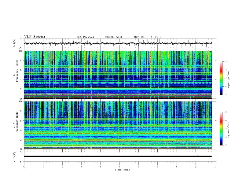Select the ch.1 colorbar "log(PSD)(V²/Hz)" label
The height and width of the screenshot is (187, 242).
click(x=229, y=80)
